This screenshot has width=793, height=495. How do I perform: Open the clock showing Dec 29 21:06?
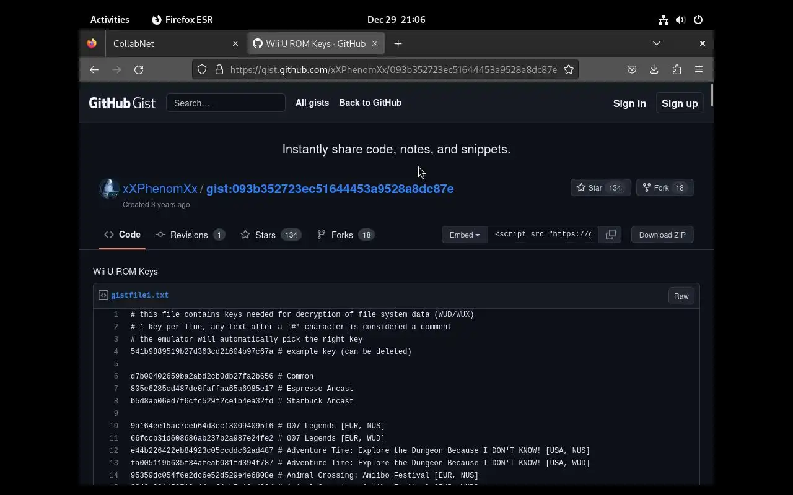point(396,20)
